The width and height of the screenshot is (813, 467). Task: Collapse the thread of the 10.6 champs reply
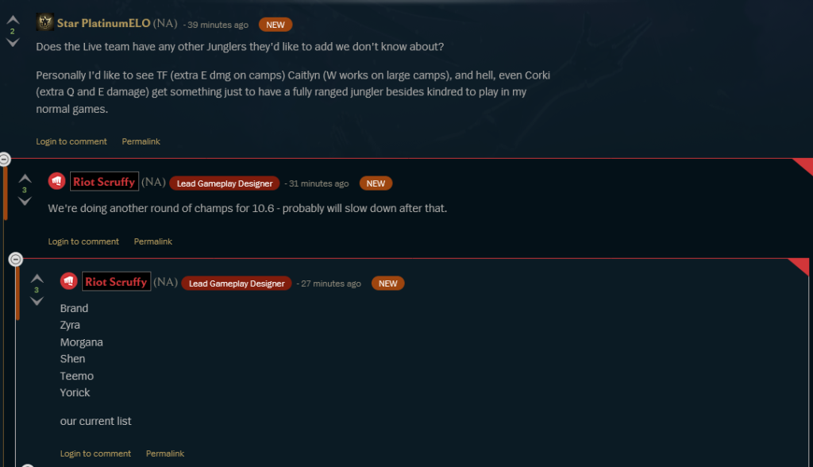coord(4,160)
